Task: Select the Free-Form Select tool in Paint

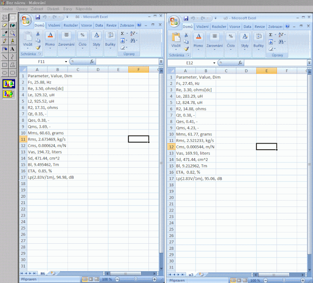Action: (5, 18)
